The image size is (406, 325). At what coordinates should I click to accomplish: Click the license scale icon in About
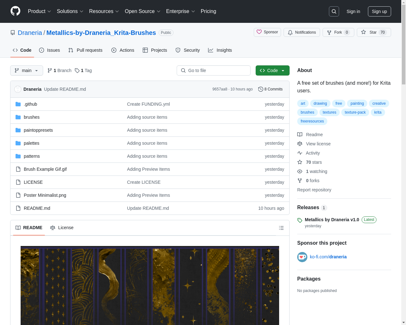pos(300,144)
